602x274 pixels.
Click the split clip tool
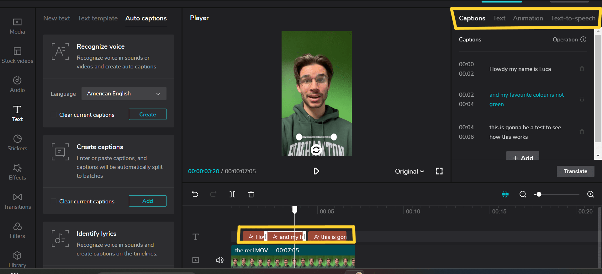tap(232, 194)
